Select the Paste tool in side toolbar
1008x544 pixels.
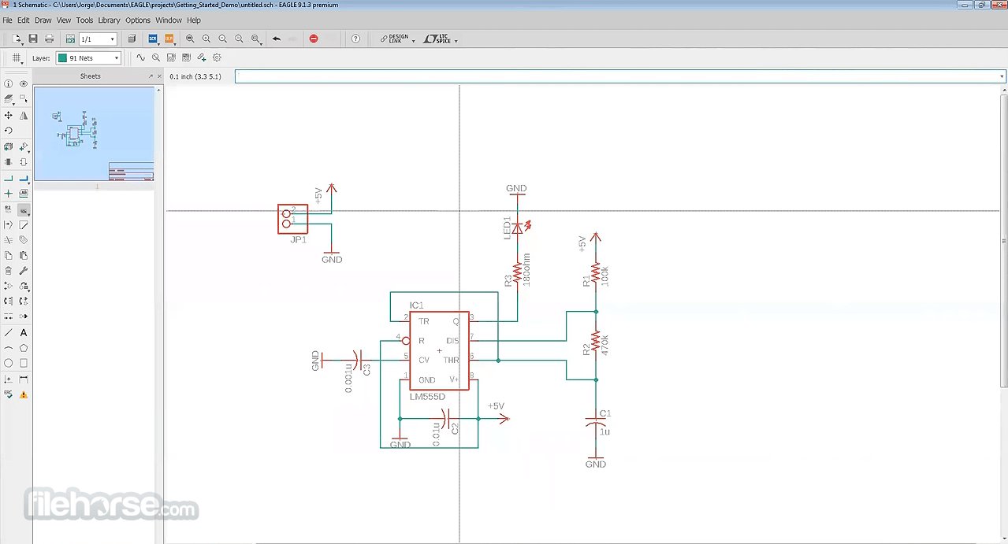(24, 255)
